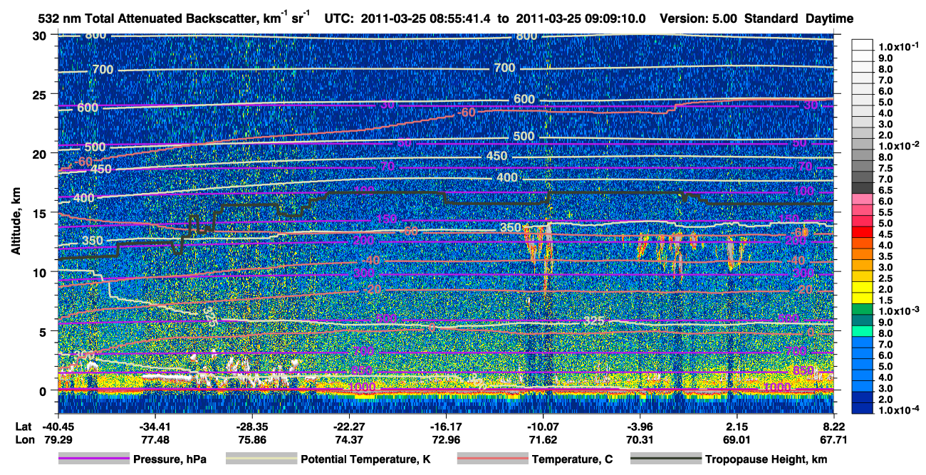Click longitude value 74.37
The height and width of the screenshot is (475, 926).
coord(348,439)
